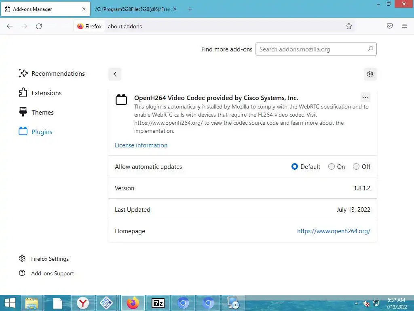This screenshot has width=414, height=311.
Task: Go back in Firefox browser history
Action: coord(10,26)
